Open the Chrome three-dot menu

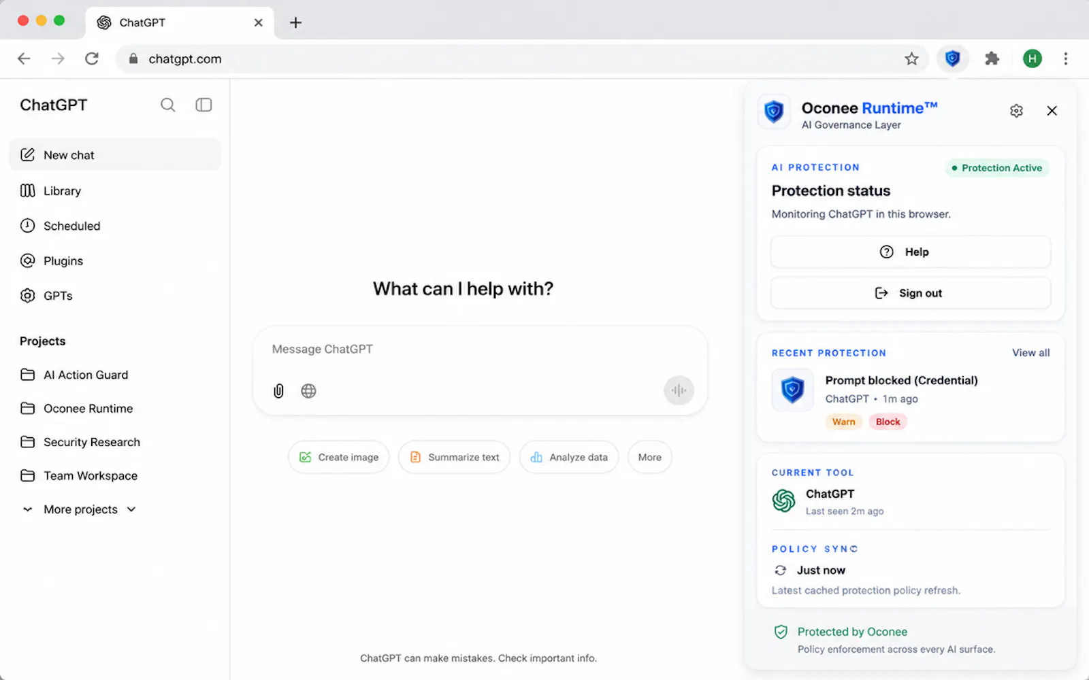pos(1065,58)
